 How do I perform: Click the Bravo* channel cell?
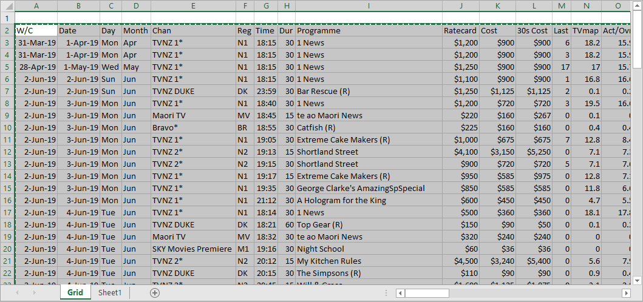click(193, 127)
